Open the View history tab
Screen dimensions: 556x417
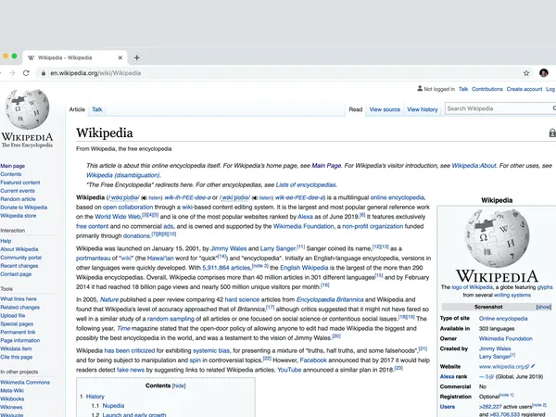(423, 109)
